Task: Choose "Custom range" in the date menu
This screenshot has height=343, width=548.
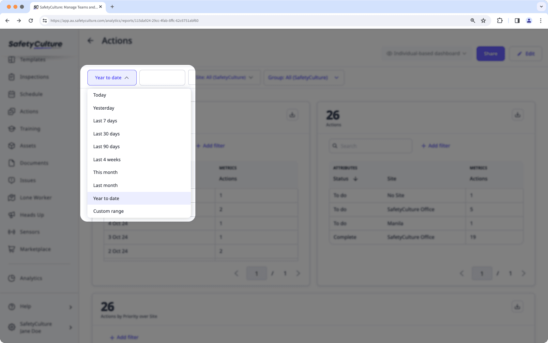Action: pyautogui.click(x=108, y=211)
